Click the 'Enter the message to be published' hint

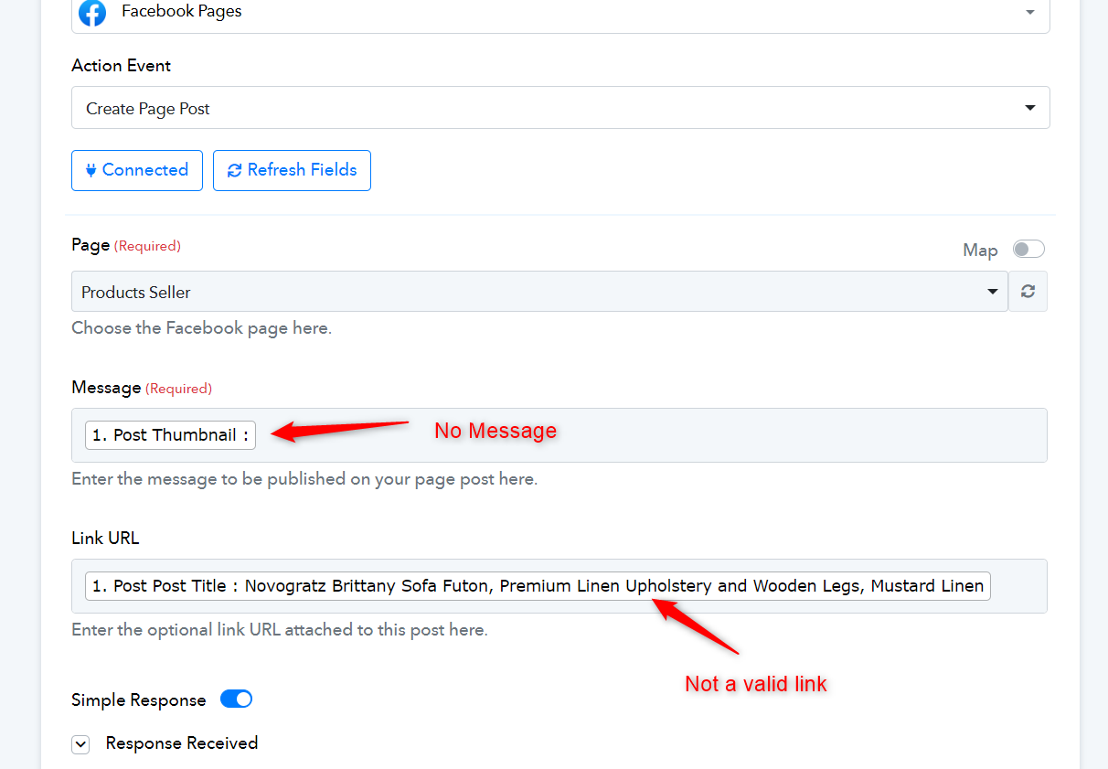coord(304,479)
